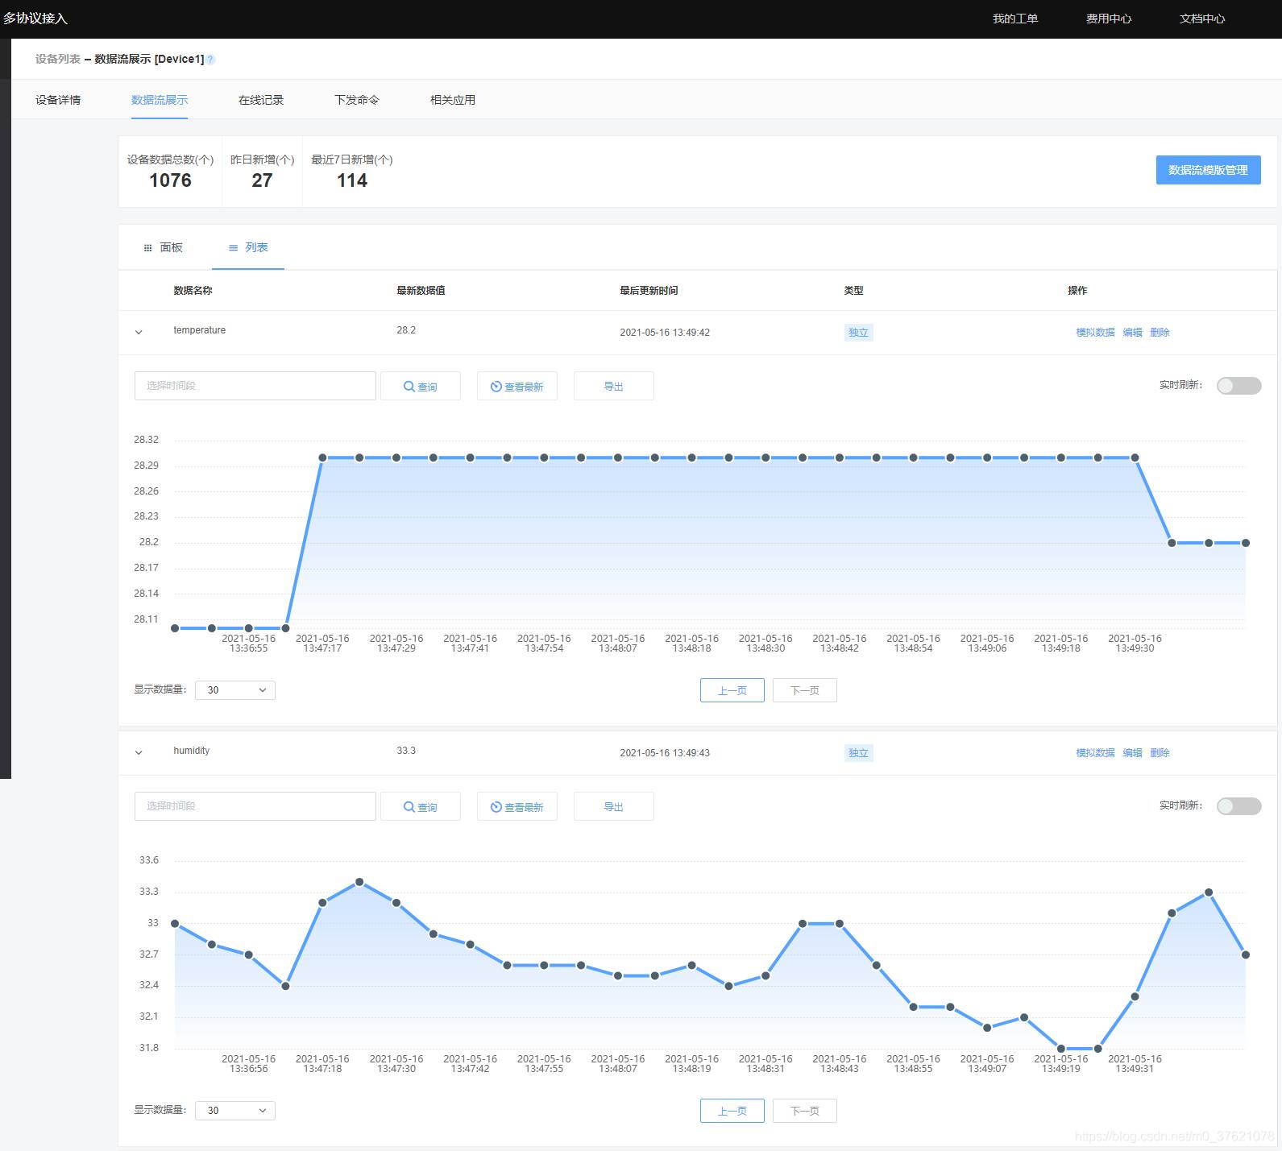This screenshot has height=1151, width=1282.
Task: Open 费用中心 in top navigation
Action: point(1109,19)
